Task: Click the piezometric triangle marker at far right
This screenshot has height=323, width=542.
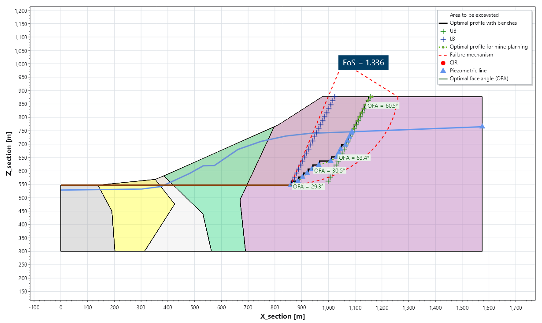Action: [x=482, y=126]
